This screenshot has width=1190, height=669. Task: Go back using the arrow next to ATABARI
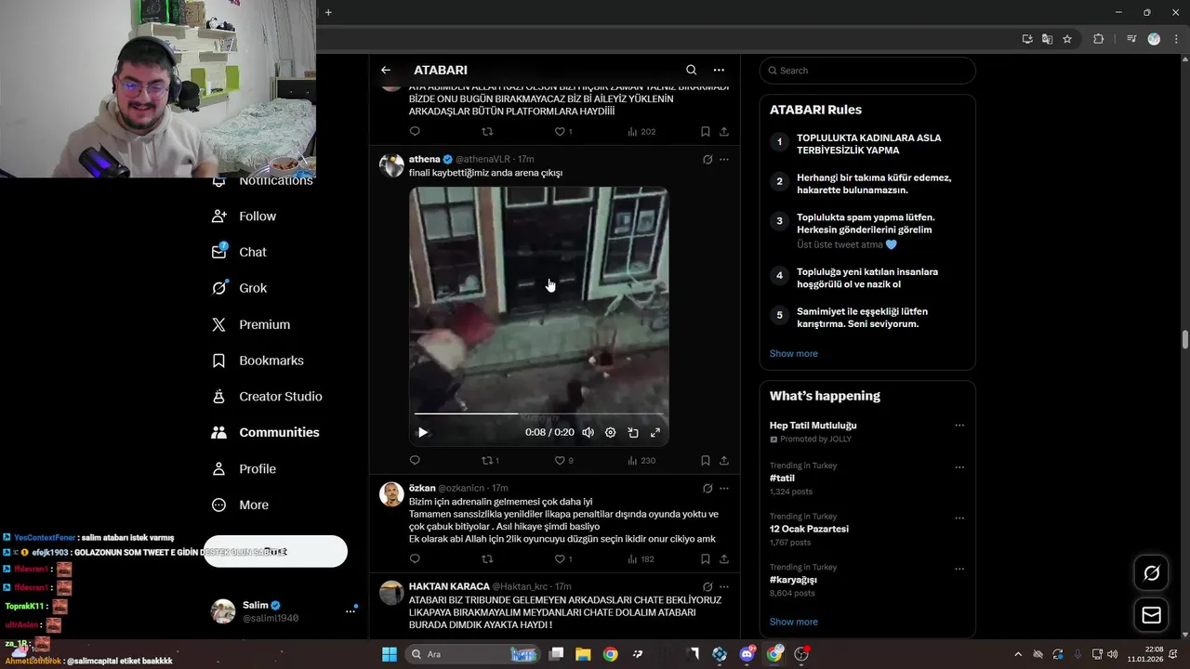tap(385, 70)
